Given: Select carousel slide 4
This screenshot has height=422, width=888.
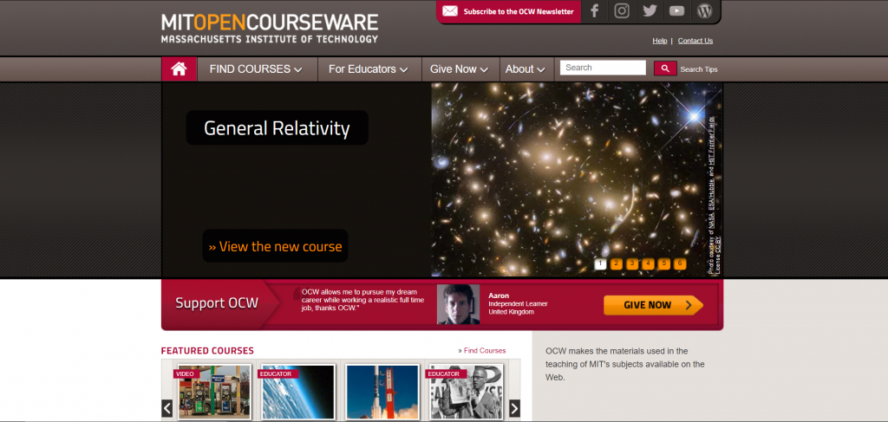Looking at the screenshot, I should coord(649,263).
